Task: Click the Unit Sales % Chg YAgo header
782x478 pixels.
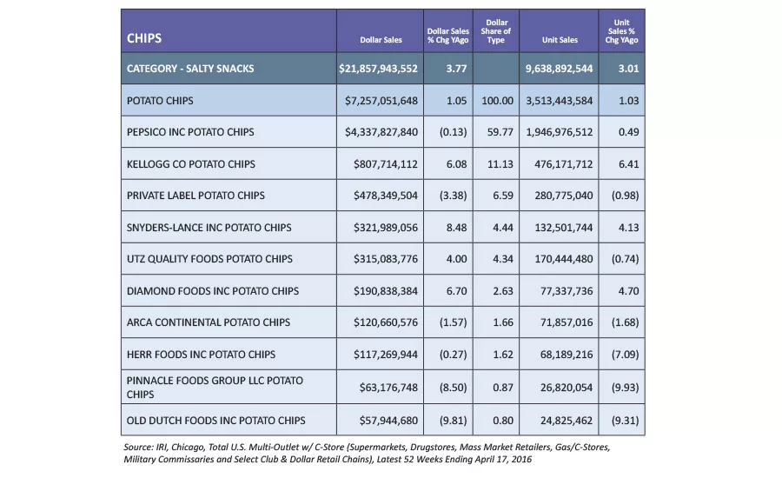Action: tap(621, 31)
